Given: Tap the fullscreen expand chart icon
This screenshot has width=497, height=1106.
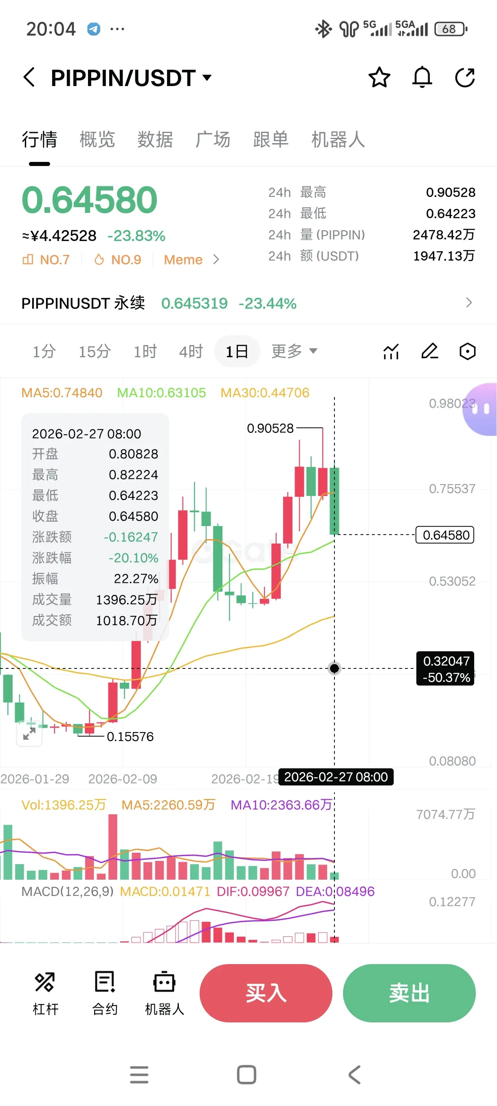Looking at the screenshot, I should pyautogui.click(x=29, y=734).
